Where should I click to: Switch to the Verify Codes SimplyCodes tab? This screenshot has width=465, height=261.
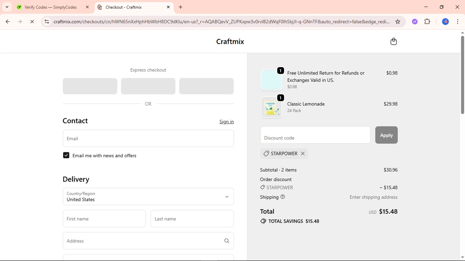pyautogui.click(x=51, y=7)
